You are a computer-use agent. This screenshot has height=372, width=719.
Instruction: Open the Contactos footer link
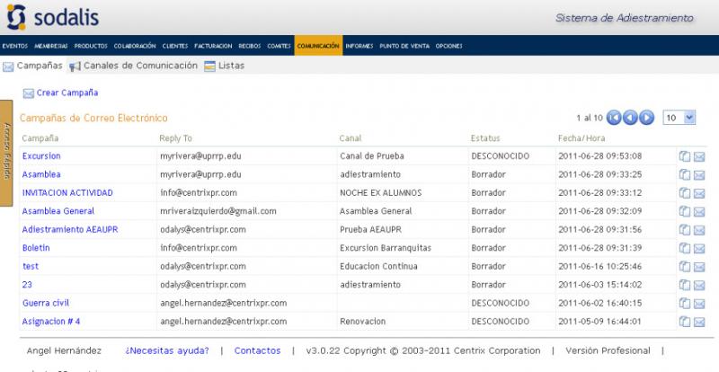click(257, 350)
